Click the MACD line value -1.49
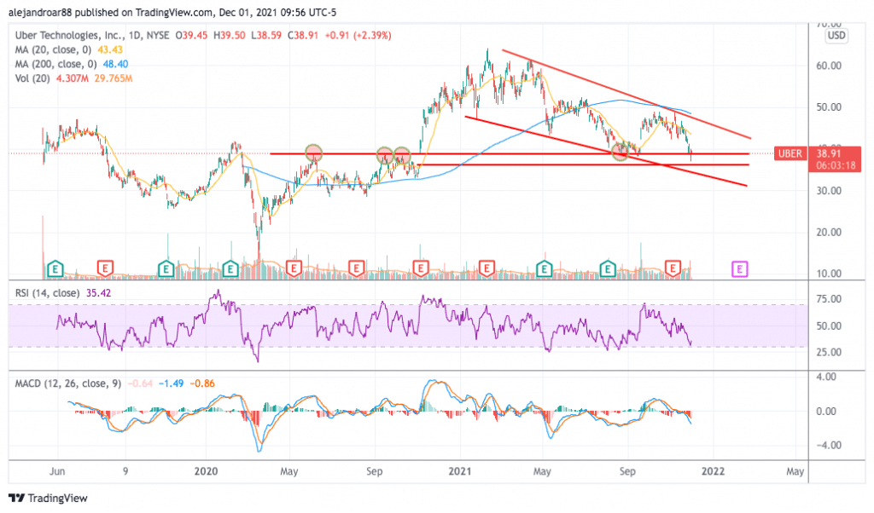 coord(171,383)
